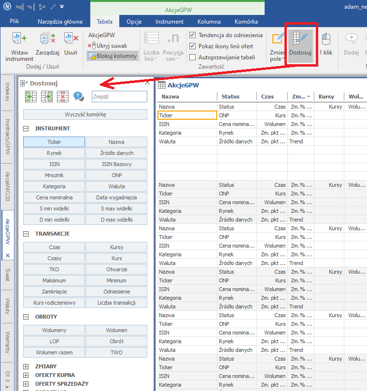Open the Kolumna ribbon tab
367x391 pixels.
[x=209, y=22]
